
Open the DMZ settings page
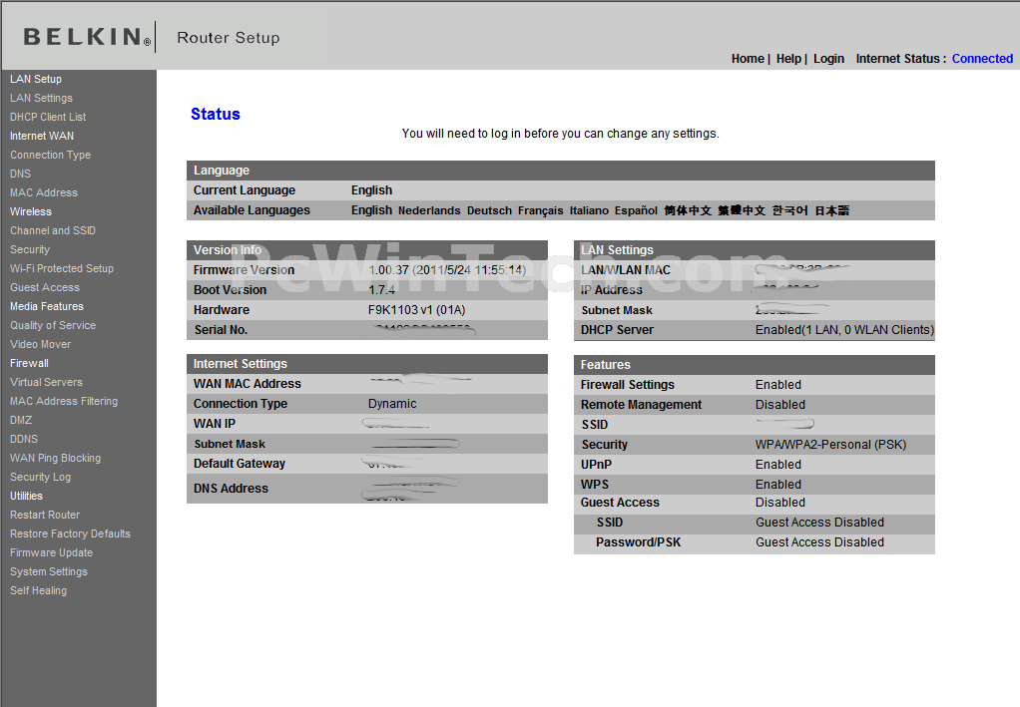21,420
